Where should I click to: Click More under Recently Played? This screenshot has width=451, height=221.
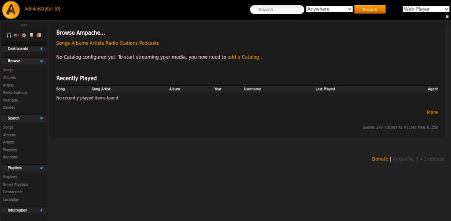click(433, 112)
